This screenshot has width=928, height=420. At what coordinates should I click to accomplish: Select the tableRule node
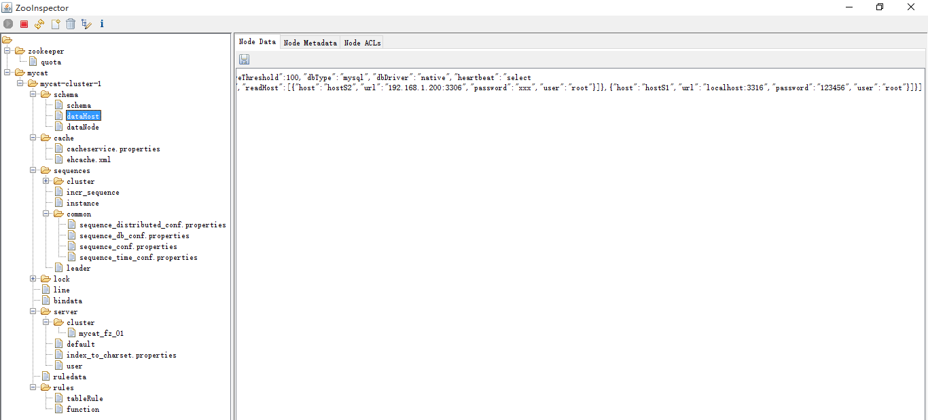click(84, 398)
